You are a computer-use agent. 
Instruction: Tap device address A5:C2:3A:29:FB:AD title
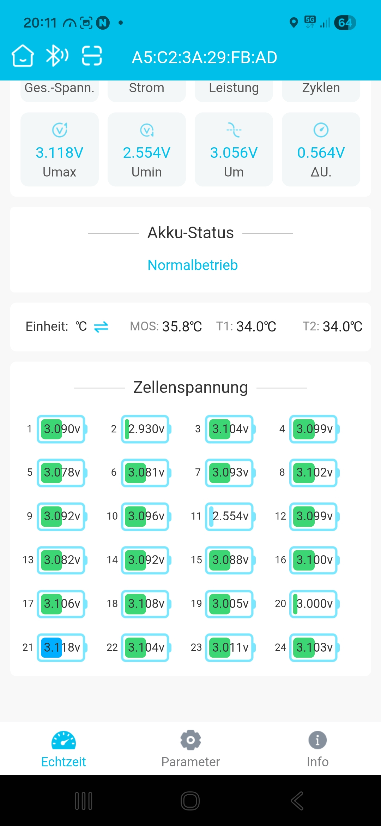[x=205, y=57]
